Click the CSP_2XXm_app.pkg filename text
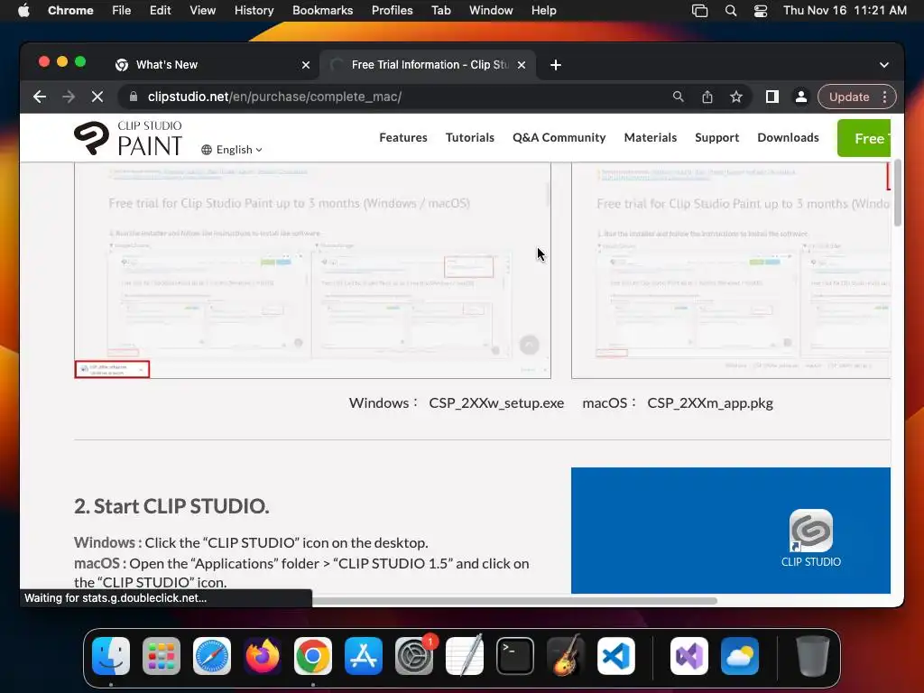This screenshot has height=693, width=924. [710, 403]
